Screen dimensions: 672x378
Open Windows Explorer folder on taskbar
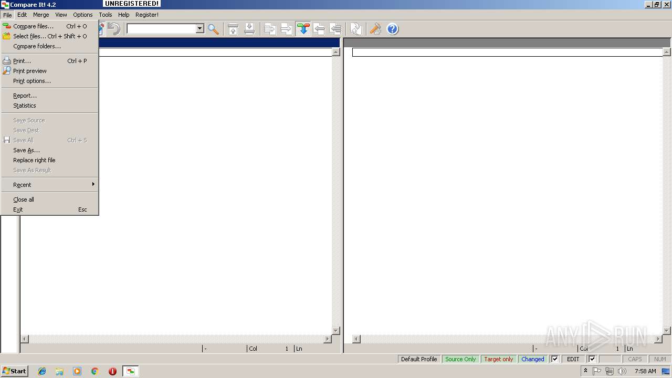(59, 371)
